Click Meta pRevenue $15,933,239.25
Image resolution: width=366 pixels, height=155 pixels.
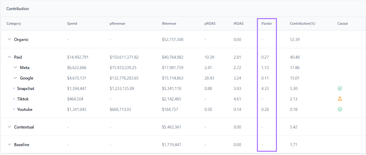pos(123,68)
